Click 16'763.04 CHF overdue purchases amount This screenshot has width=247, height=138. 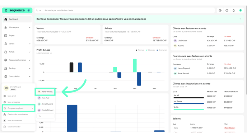pos(159,41)
